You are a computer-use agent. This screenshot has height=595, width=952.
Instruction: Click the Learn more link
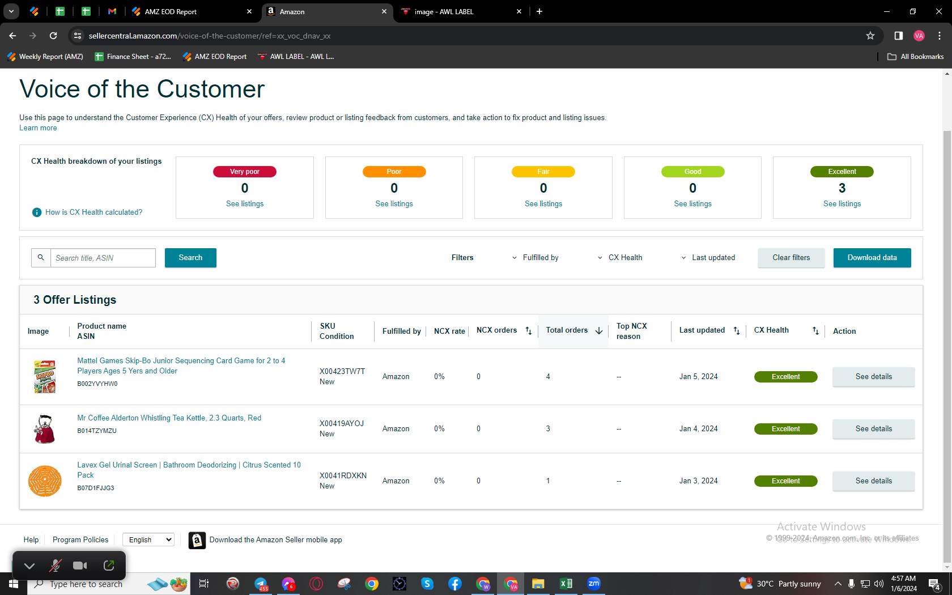click(38, 128)
